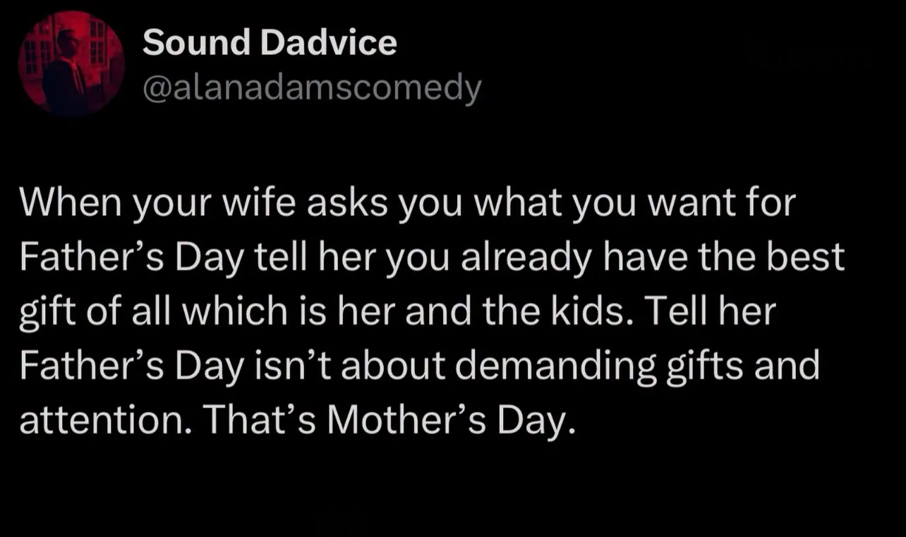
Task: Click the word 'best' ending the second line
Action: coord(811,258)
